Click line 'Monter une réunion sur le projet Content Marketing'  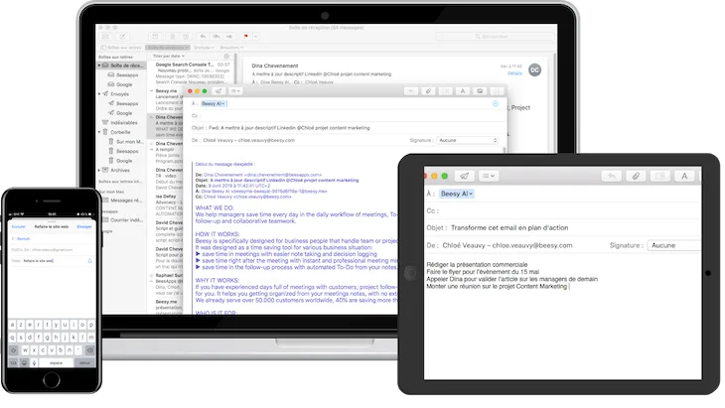497,287
